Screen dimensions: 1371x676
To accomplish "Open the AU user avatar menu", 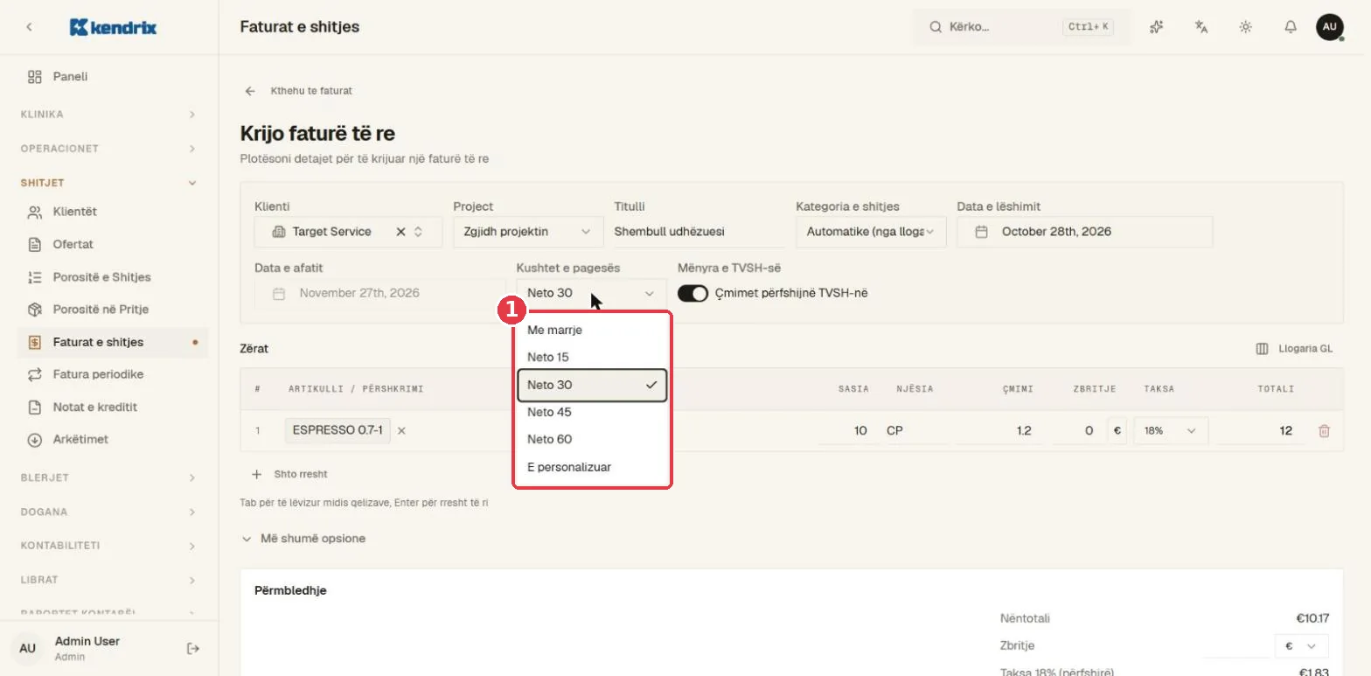I will (x=1330, y=27).
